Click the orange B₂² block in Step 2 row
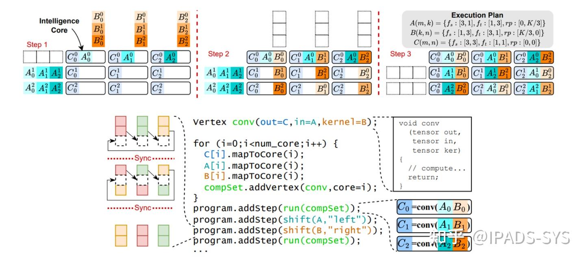This screenshot has height=261, width=585. (364, 57)
